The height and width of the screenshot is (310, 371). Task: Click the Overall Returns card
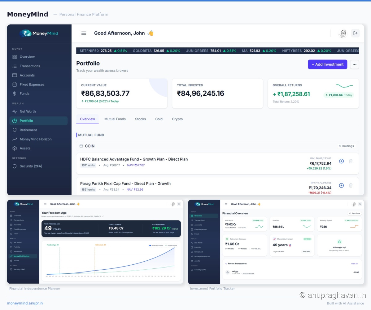313,94
